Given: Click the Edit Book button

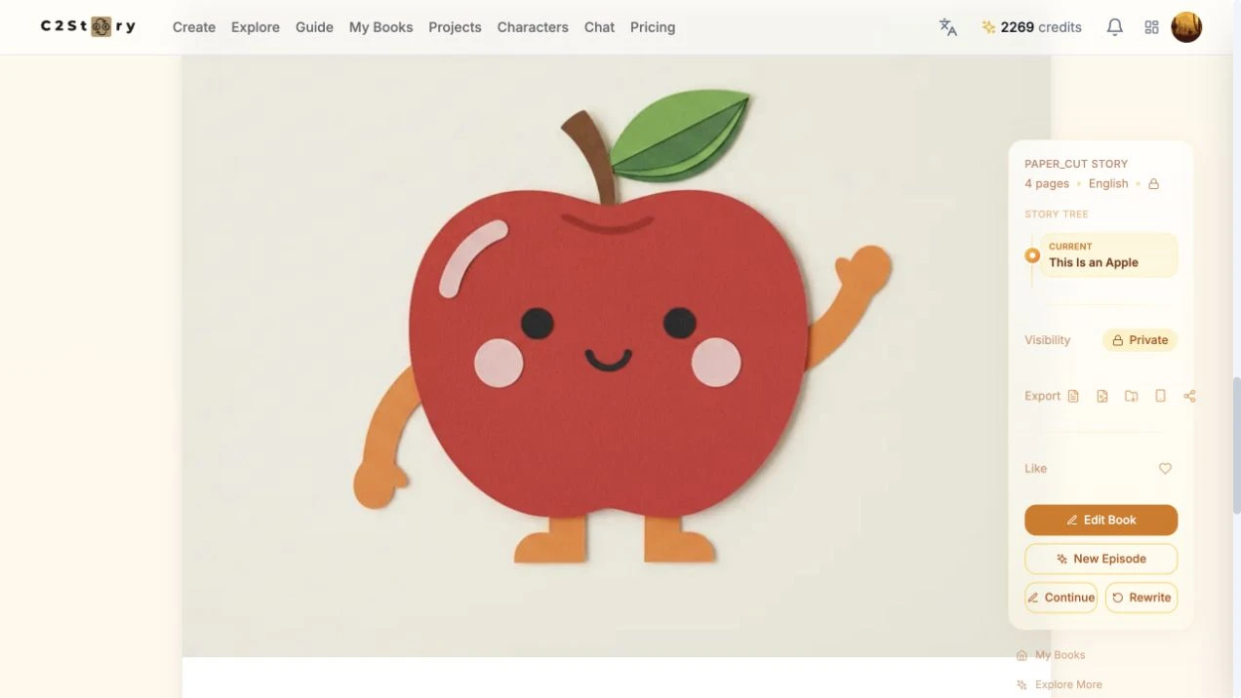Looking at the screenshot, I should pyautogui.click(x=1101, y=520).
